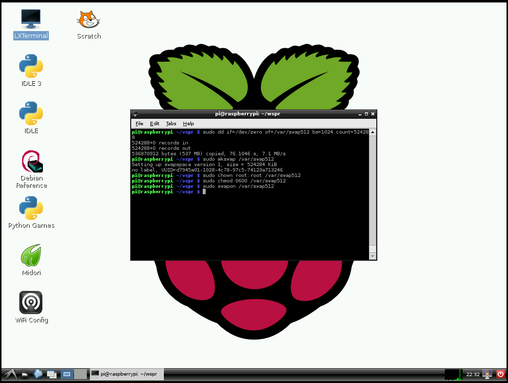
Task: Click the 'no label, UUID=' output line
Action: click(x=207, y=170)
